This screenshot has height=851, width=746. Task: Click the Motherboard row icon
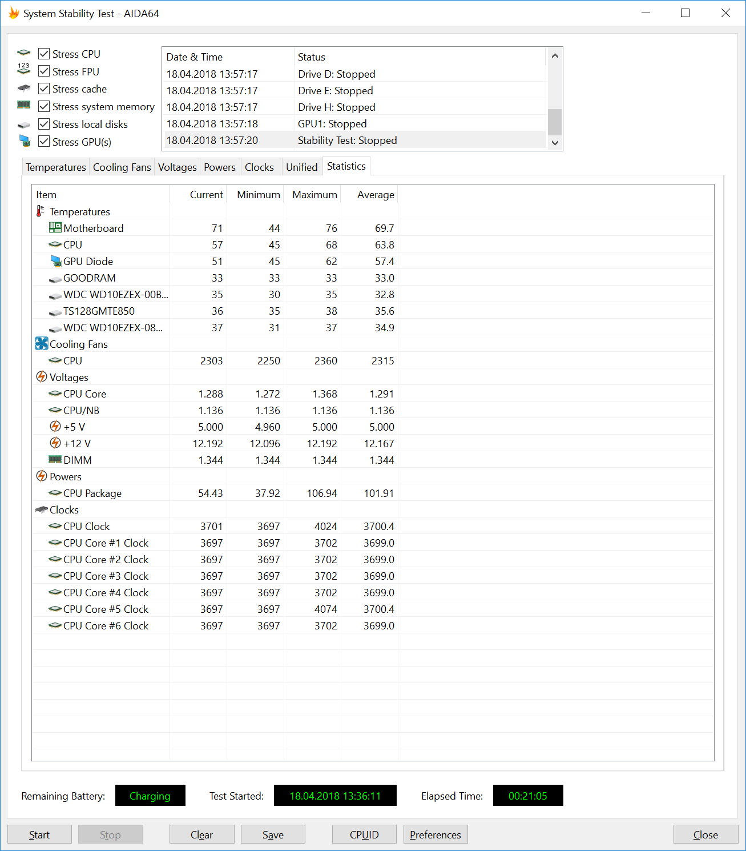[x=55, y=227]
